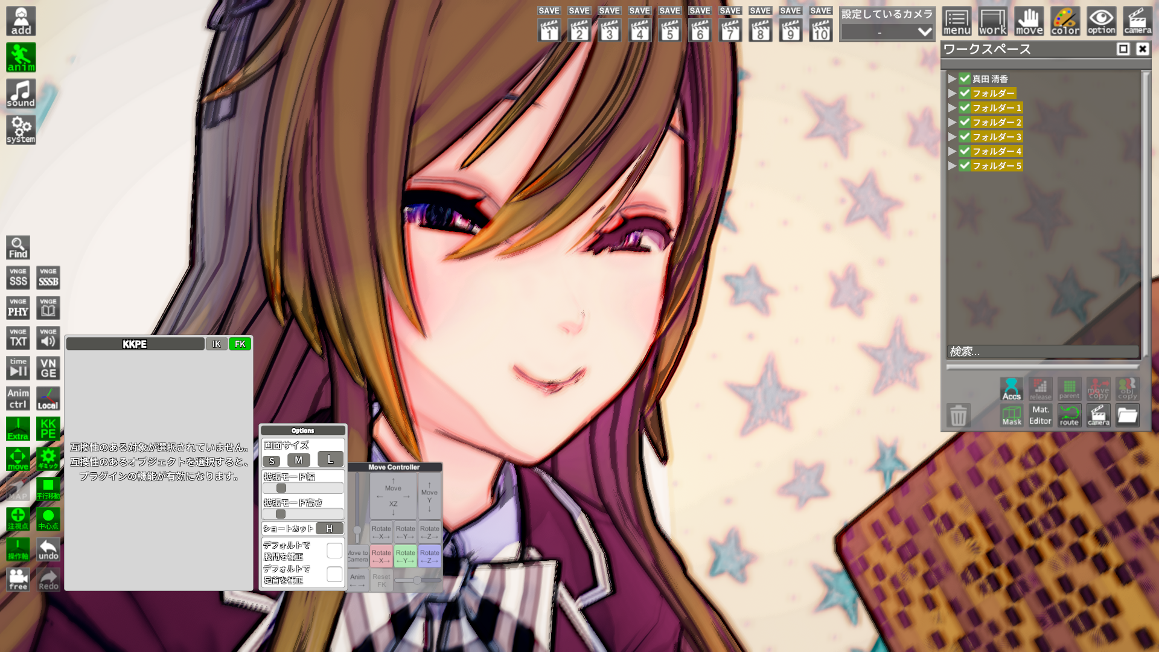The height and width of the screenshot is (652, 1159).
Task: Switch to the FK tab in KKPE
Action: [240, 344]
